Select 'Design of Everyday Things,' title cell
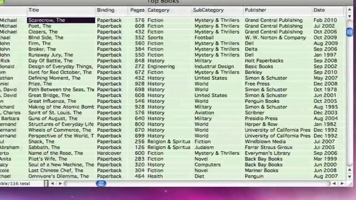 (x=61, y=67)
